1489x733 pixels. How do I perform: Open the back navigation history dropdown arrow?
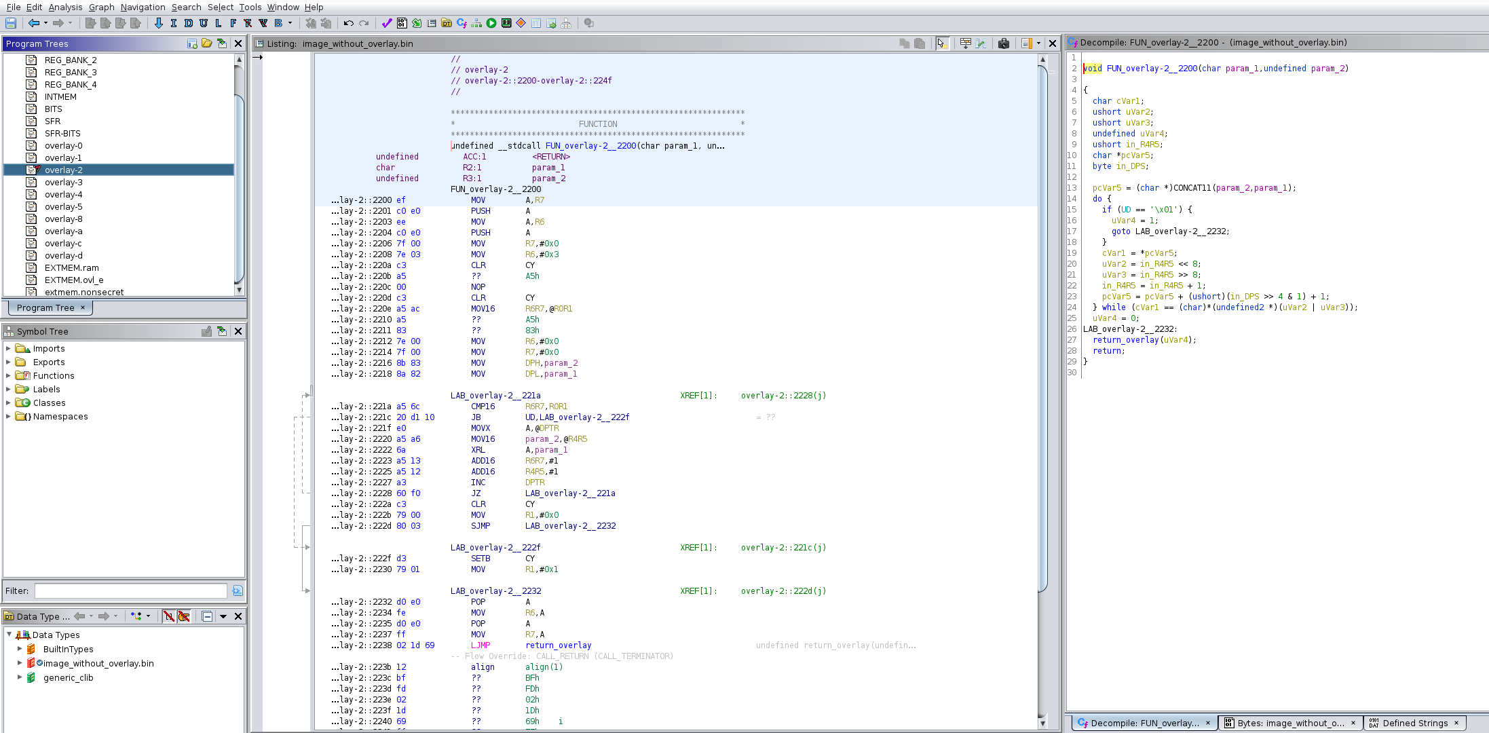pyautogui.click(x=45, y=23)
